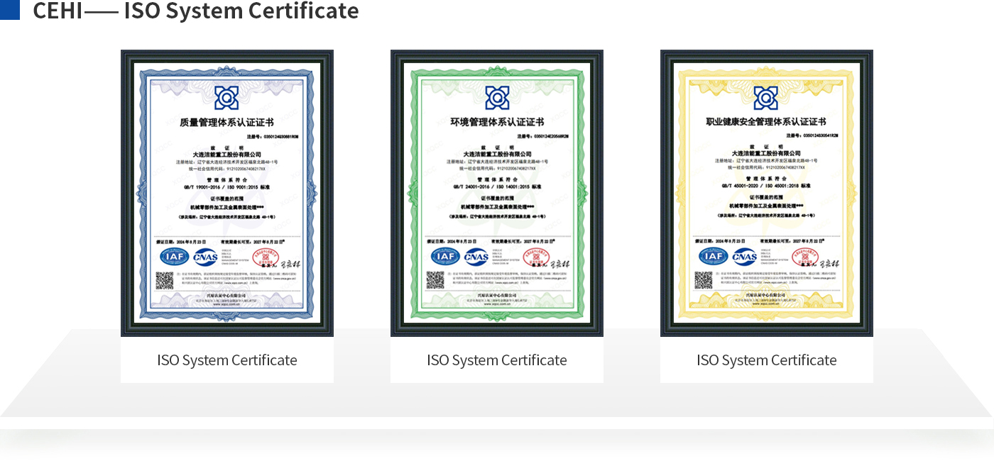994x461 pixels.
Task: Click the red seal on the blue certificate
Action: [x=266, y=259]
